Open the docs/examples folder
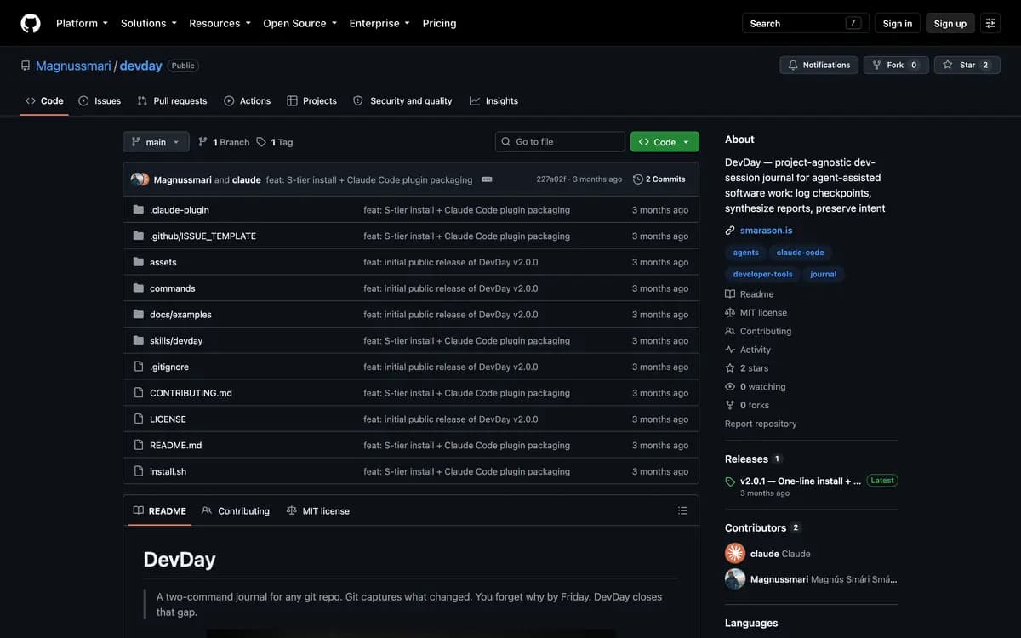This screenshot has height=638, width=1021. click(x=180, y=315)
